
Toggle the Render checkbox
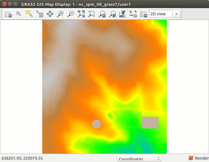(x=191, y=158)
